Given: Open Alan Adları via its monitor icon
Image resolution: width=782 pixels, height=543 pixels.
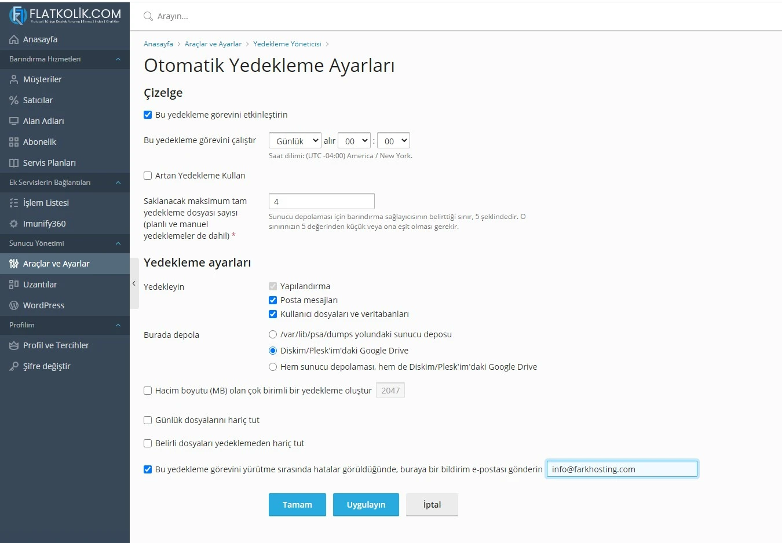Looking at the screenshot, I should point(13,121).
